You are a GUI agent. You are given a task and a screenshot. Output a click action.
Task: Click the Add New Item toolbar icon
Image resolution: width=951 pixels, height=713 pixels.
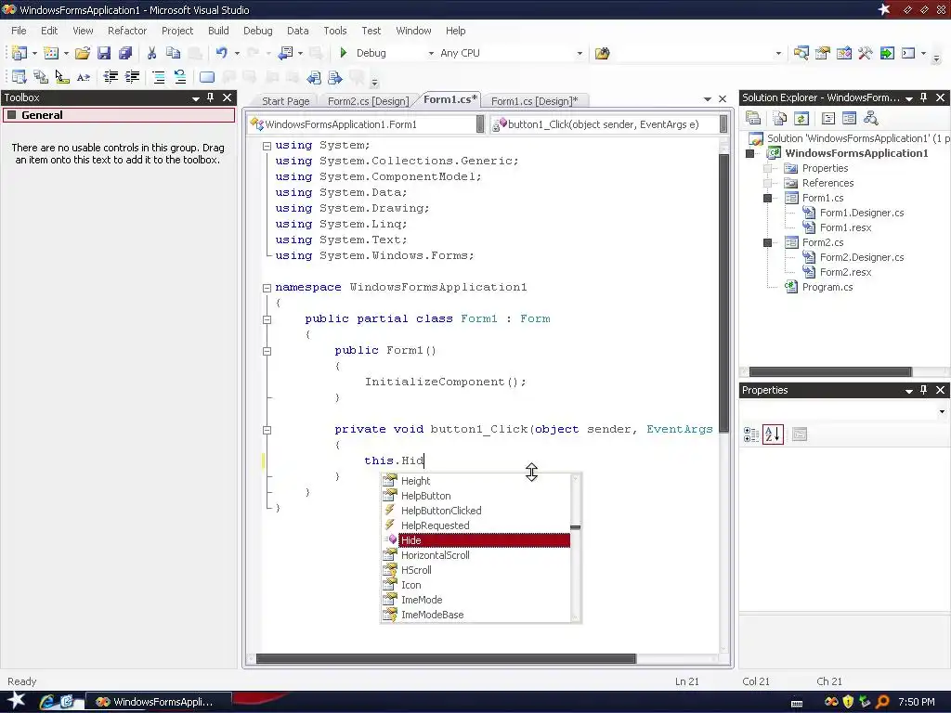pyautogui.click(x=51, y=53)
